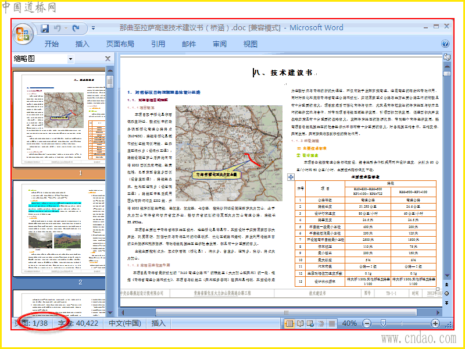Click the 40% zoom level button
This screenshot has width=465, height=349.
point(349,323)
